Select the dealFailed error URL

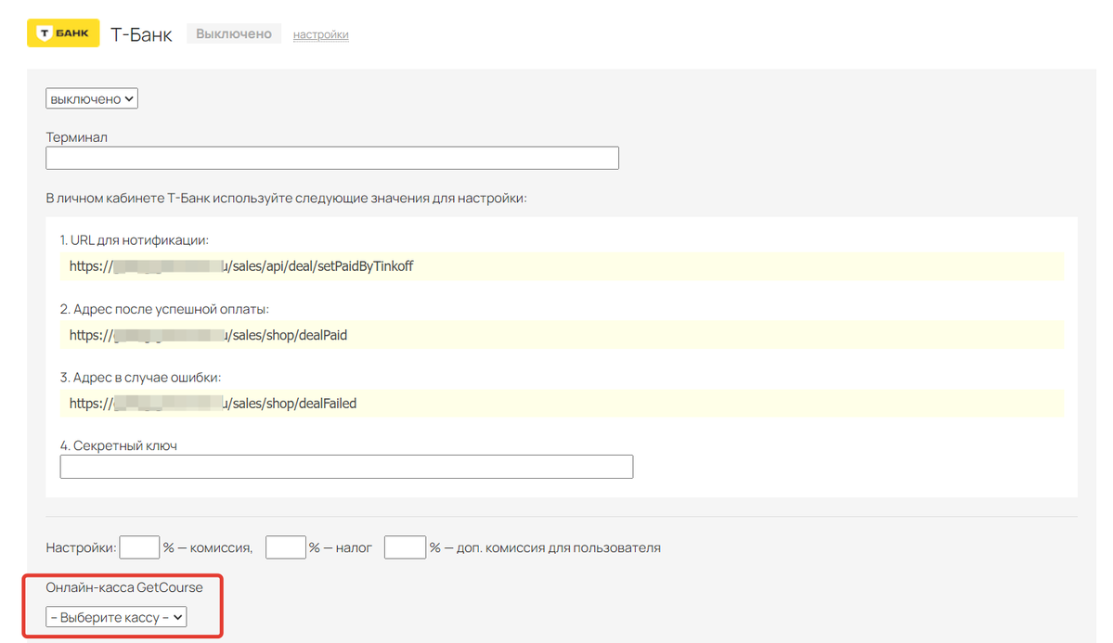tap(562, 403)
